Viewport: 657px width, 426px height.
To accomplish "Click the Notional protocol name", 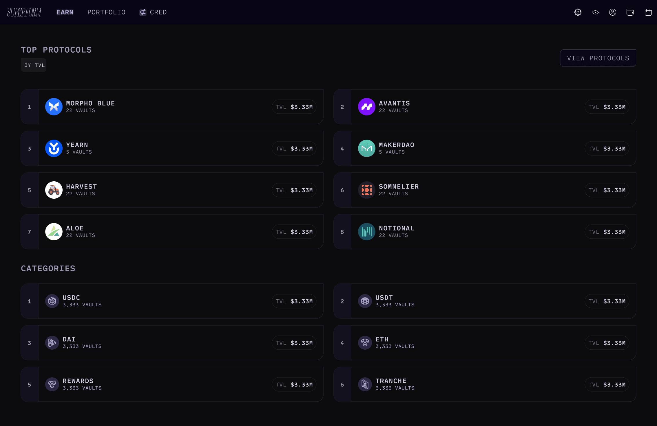I will 396,228.
